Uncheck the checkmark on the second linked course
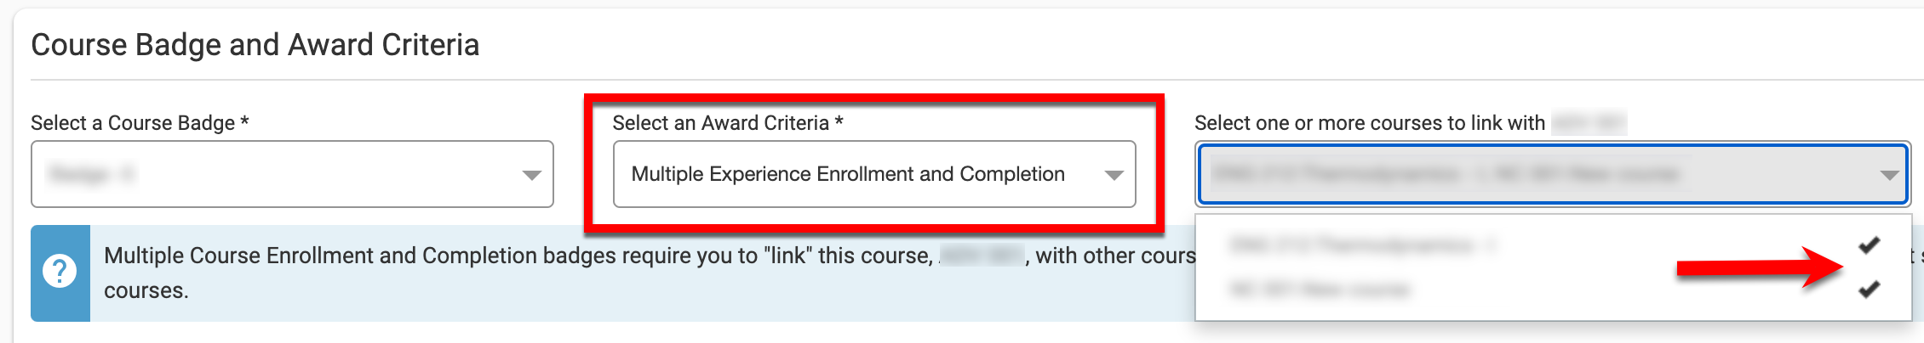The height and width of the screenshot is (343, 1924). pos(1869,290)
